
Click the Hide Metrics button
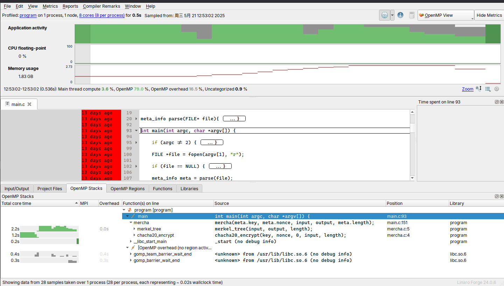(489, 15)
